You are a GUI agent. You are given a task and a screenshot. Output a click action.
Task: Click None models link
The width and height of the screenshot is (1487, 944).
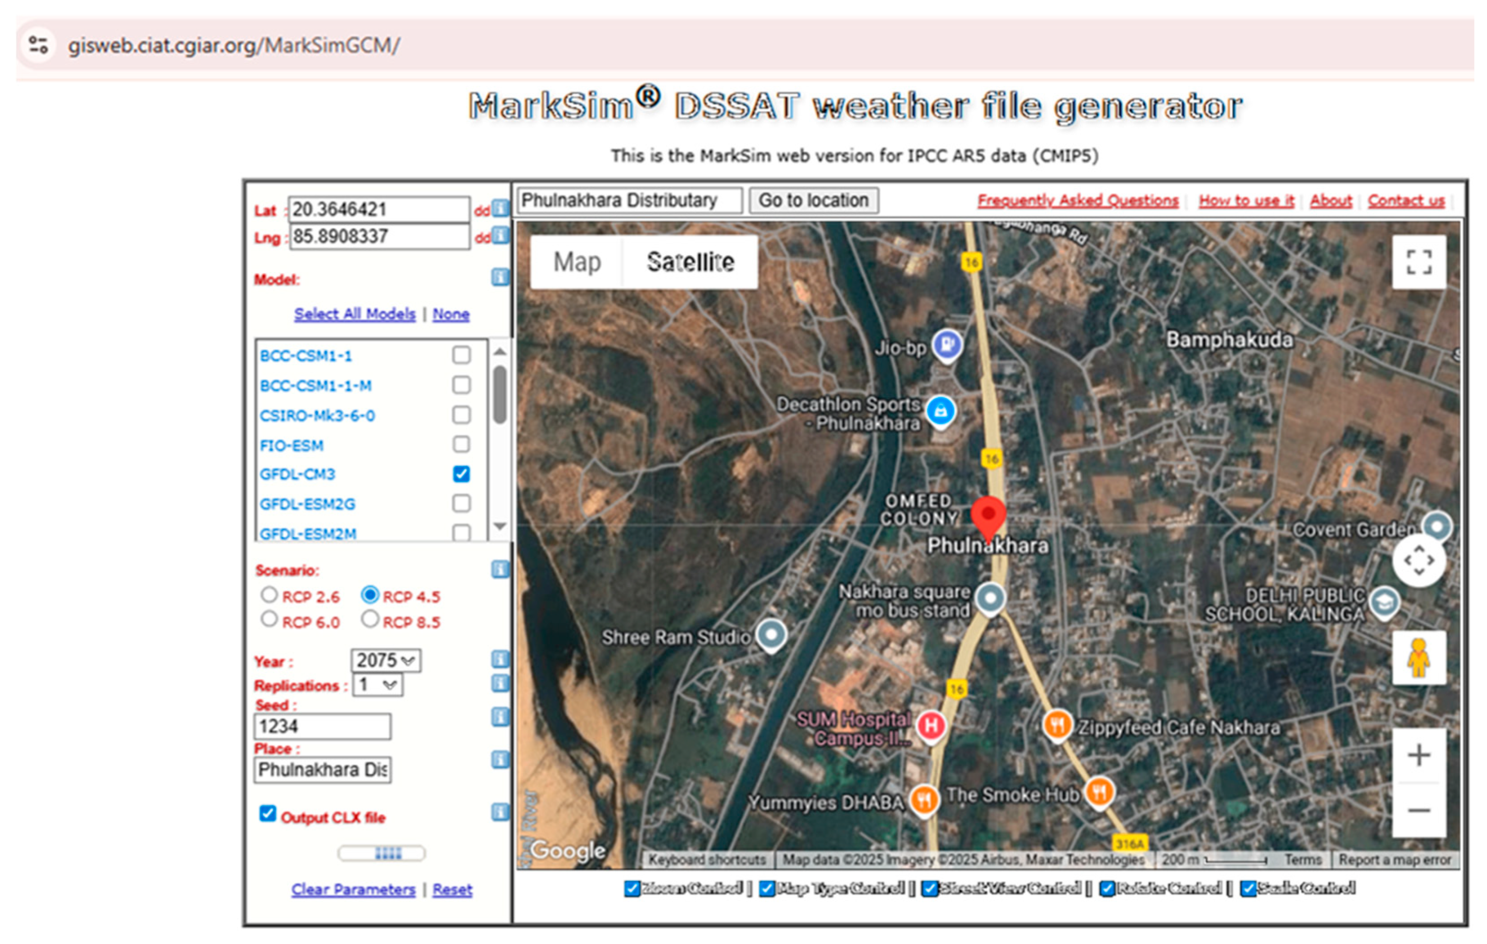coord(451,314)
